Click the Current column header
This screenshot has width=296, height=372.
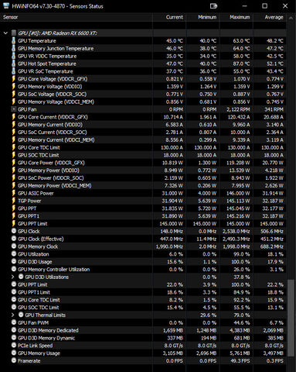tap(169, 17)
